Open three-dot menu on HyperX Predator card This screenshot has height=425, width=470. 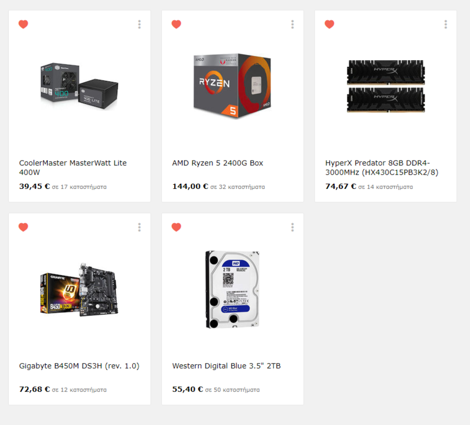point(446,24)
